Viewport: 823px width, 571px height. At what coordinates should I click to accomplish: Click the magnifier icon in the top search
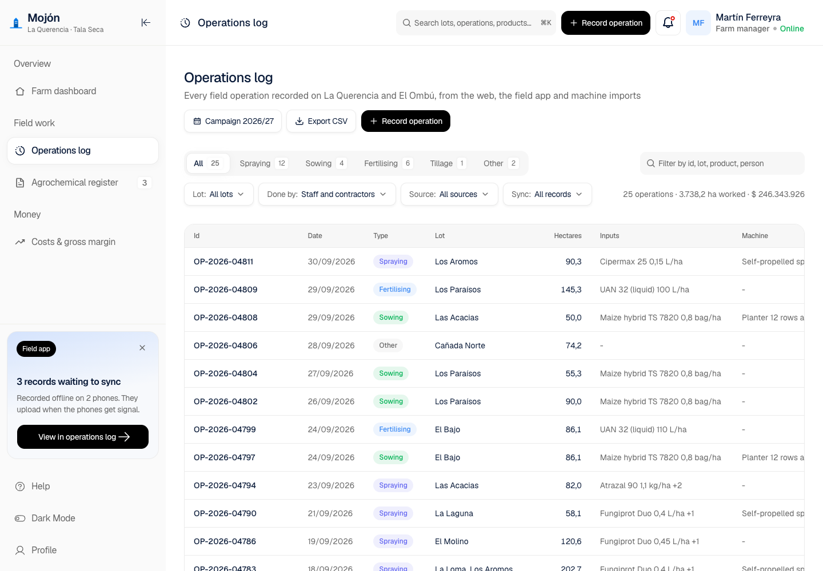(x=407, y=23)
